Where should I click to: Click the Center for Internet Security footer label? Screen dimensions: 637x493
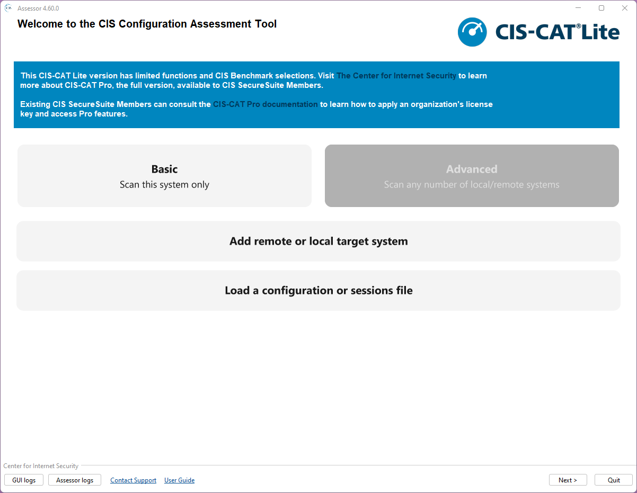coord(41,466)
